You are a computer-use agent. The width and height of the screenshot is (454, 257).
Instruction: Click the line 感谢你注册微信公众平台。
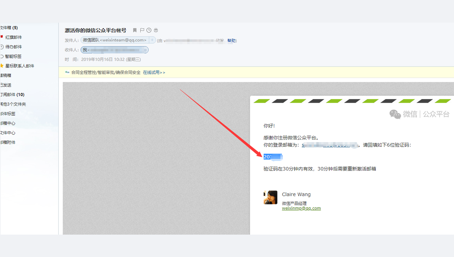coord(291,138)
